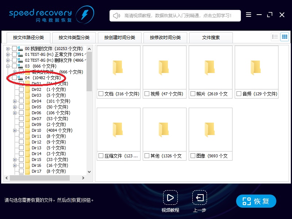Click the 上一步 back-step icon
Viewport: 292px width, 219px height.
199,198
